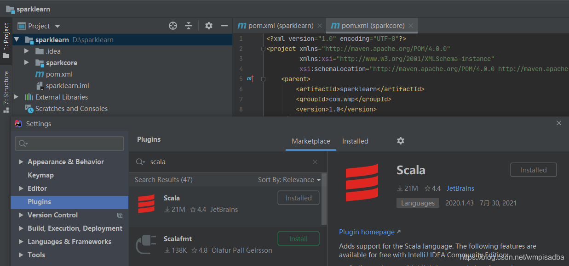The image size is (569, 266).
Task: Select sparklearn.iml file
Action: pyautogui.click(x=62, y=86)
